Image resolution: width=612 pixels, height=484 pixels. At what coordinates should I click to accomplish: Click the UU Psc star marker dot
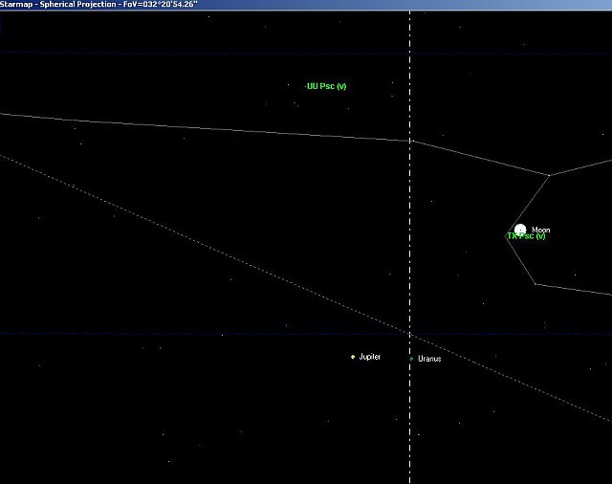pyautogui.click(x=303, y=86)
